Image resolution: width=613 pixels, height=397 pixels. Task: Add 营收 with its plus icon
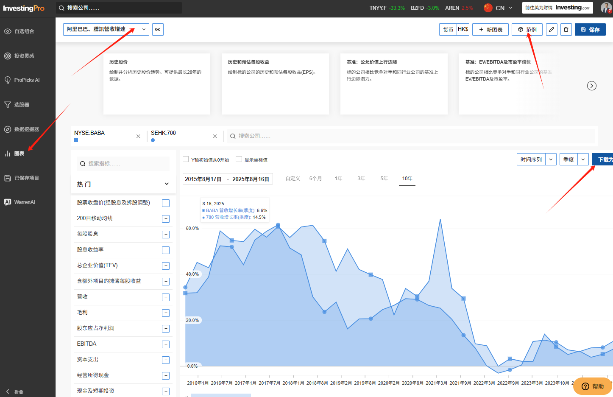(166, 297)
